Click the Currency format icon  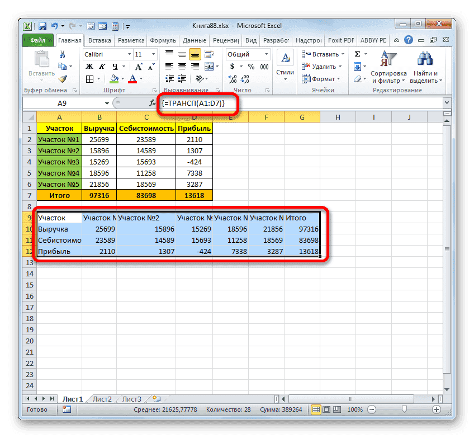click(x=231, y=65)
